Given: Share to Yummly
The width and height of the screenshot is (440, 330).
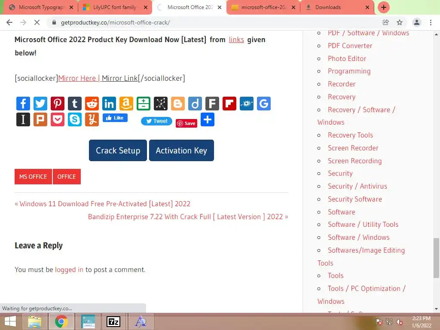Looking at the screenshot, I should (x=92, y=119).
